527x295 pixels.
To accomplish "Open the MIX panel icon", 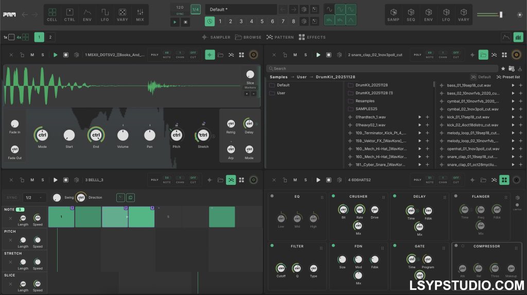I will [x=140, y=14].
